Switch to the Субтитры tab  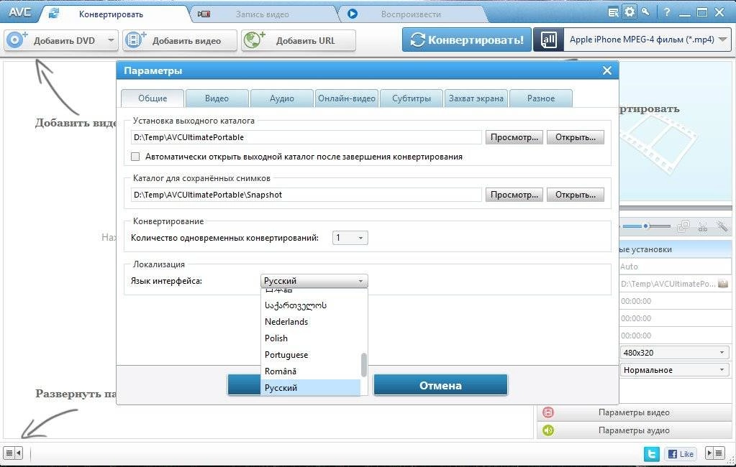pyautogui.click(x=412, y=98)
